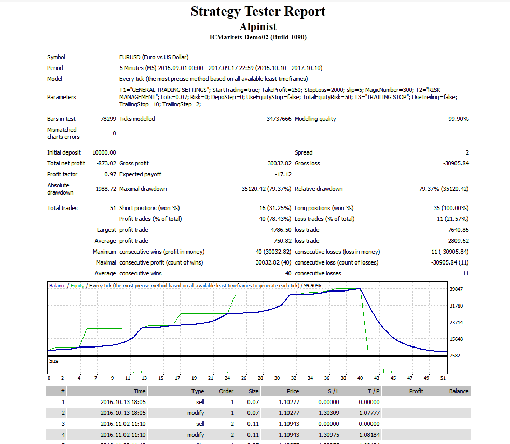Image resolution: width=510 pixels, height=444 pixels.
Task: Click the Mismatched charts errors value 0
Action: click(x=114, y=133)
